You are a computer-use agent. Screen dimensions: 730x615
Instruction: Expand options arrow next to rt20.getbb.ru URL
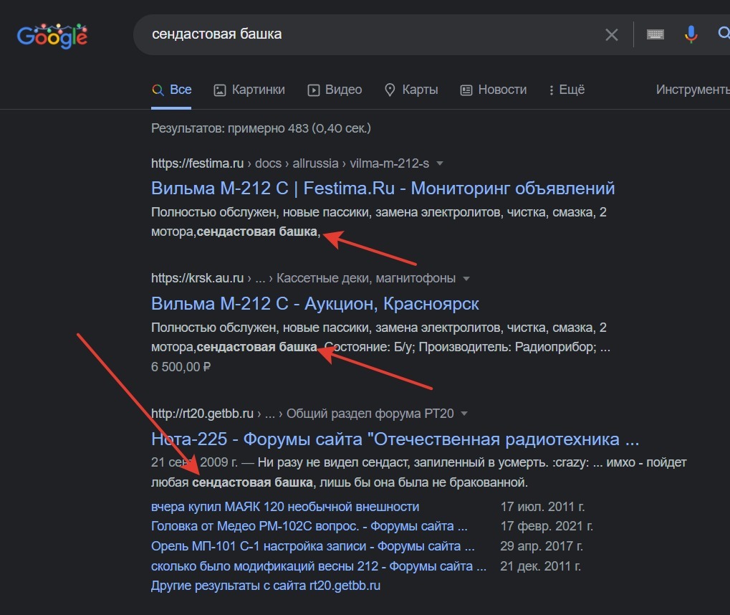tap(464, 414)
